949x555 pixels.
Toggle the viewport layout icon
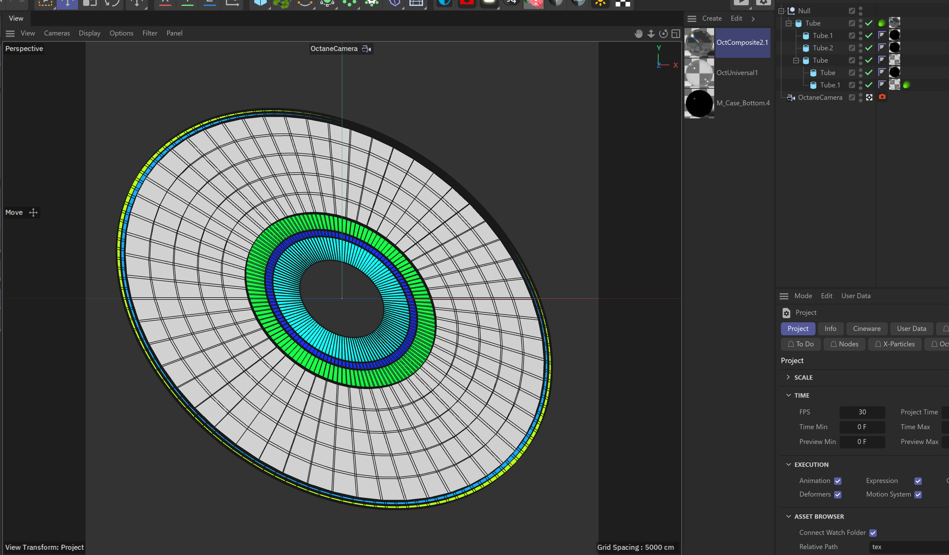tap(676, 34)
